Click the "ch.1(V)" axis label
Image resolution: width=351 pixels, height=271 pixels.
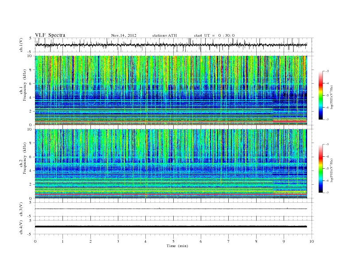pos(21,45)
